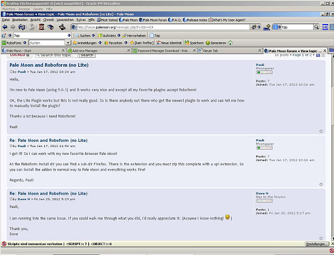Click the Hervorheben highlight button
The width and height of the screenshot is (334, 255).
(133, 35)
